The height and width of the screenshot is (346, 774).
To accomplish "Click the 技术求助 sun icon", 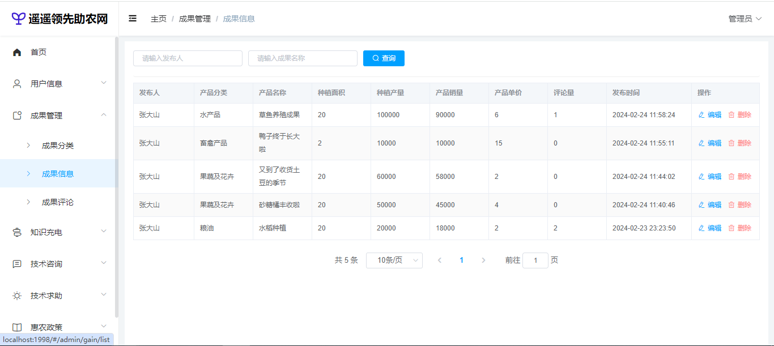I will click(x=17, y=296).
